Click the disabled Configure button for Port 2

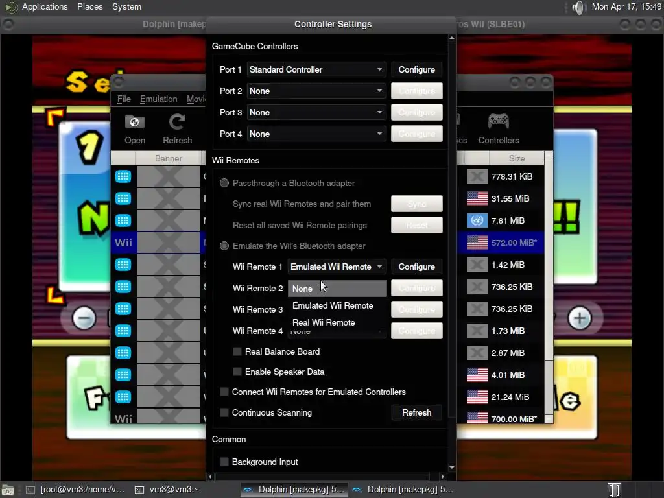point(417,91)
